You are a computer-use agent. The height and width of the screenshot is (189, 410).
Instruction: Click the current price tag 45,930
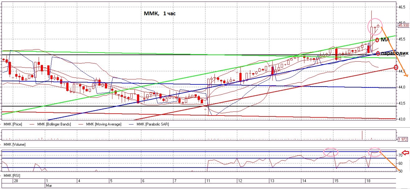point(403,26)
